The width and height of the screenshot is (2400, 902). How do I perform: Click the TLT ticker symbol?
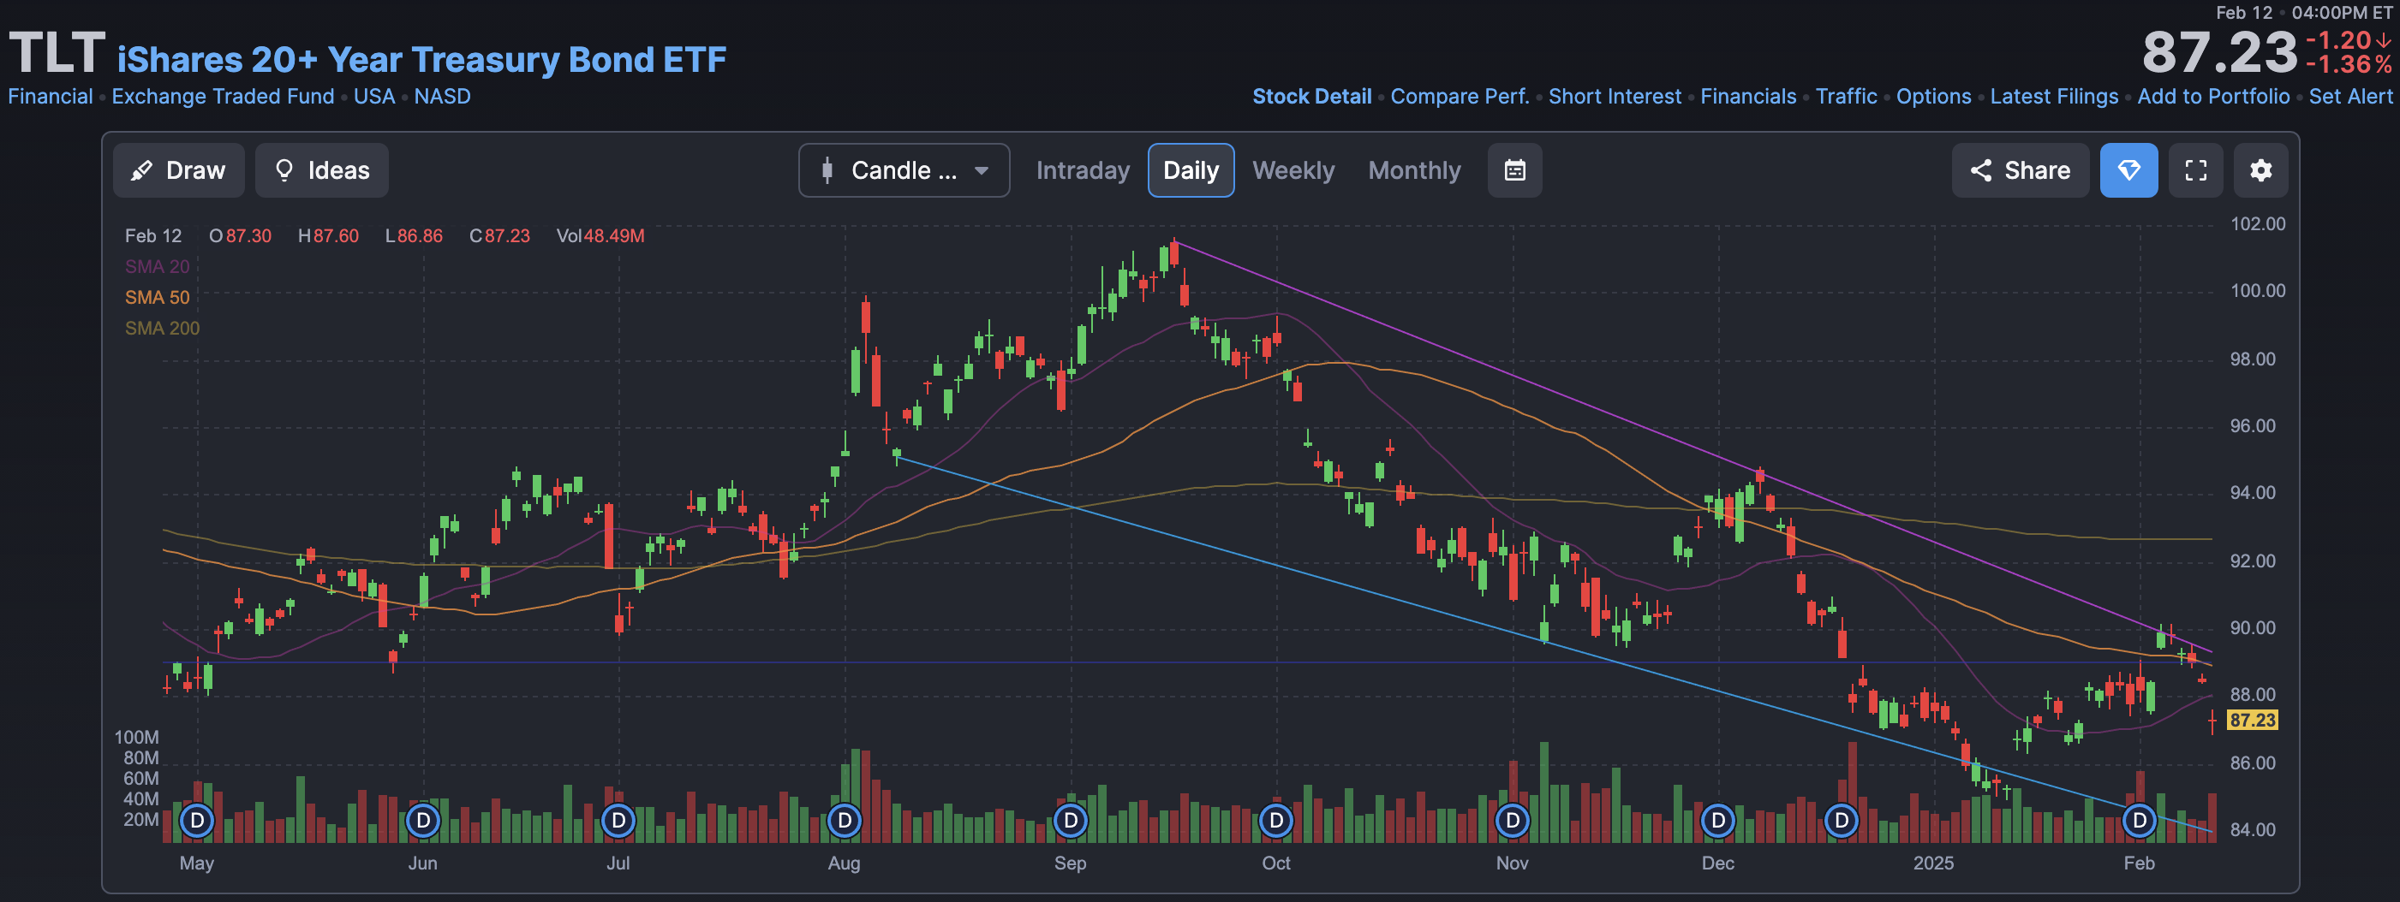[x=57, y=53]
